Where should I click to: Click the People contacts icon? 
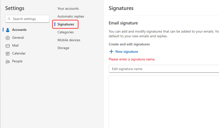click(x=8, y=62)
